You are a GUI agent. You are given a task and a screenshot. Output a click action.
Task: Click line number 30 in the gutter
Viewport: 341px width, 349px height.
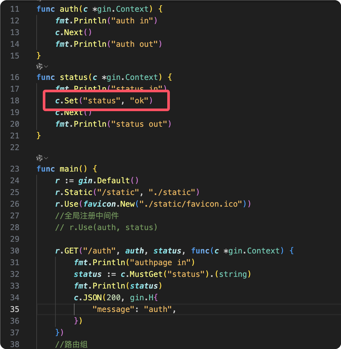point(15,251)
